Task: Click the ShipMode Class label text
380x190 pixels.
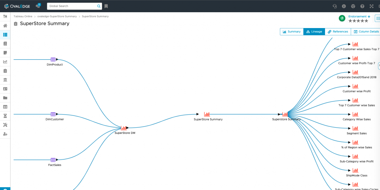Action: 357,175
